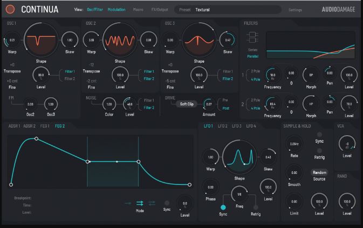Image resolution: width=363 pixels, height=228 pixels.
Task: Open the Random source dropdown in Sample & Hold
Action: coord(319,172)
